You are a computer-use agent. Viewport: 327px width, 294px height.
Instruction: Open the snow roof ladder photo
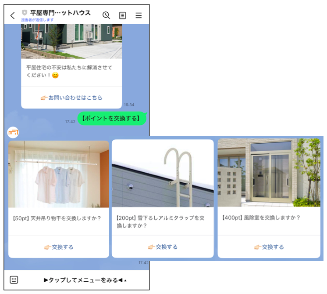click(163, 173)
